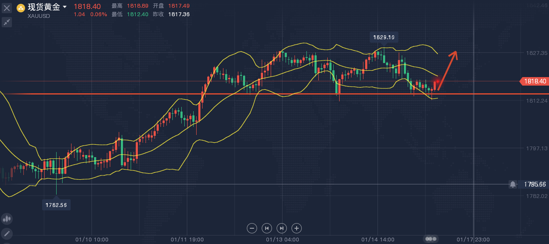Click the gold bars symbol icon
549x244 pixels.
[x=21, y=8]
